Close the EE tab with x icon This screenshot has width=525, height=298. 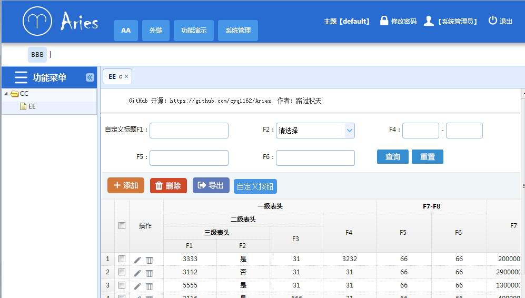[126, 76]
